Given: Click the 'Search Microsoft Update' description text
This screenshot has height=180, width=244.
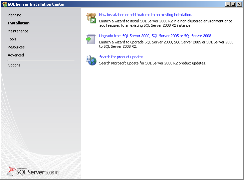Looking at the screenshot, I should [x=153, y=63].
